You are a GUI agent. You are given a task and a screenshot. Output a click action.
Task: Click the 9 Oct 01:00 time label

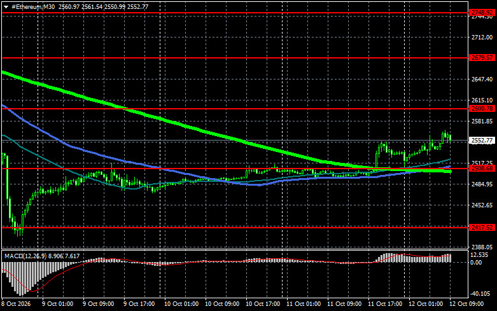[57, 304]
